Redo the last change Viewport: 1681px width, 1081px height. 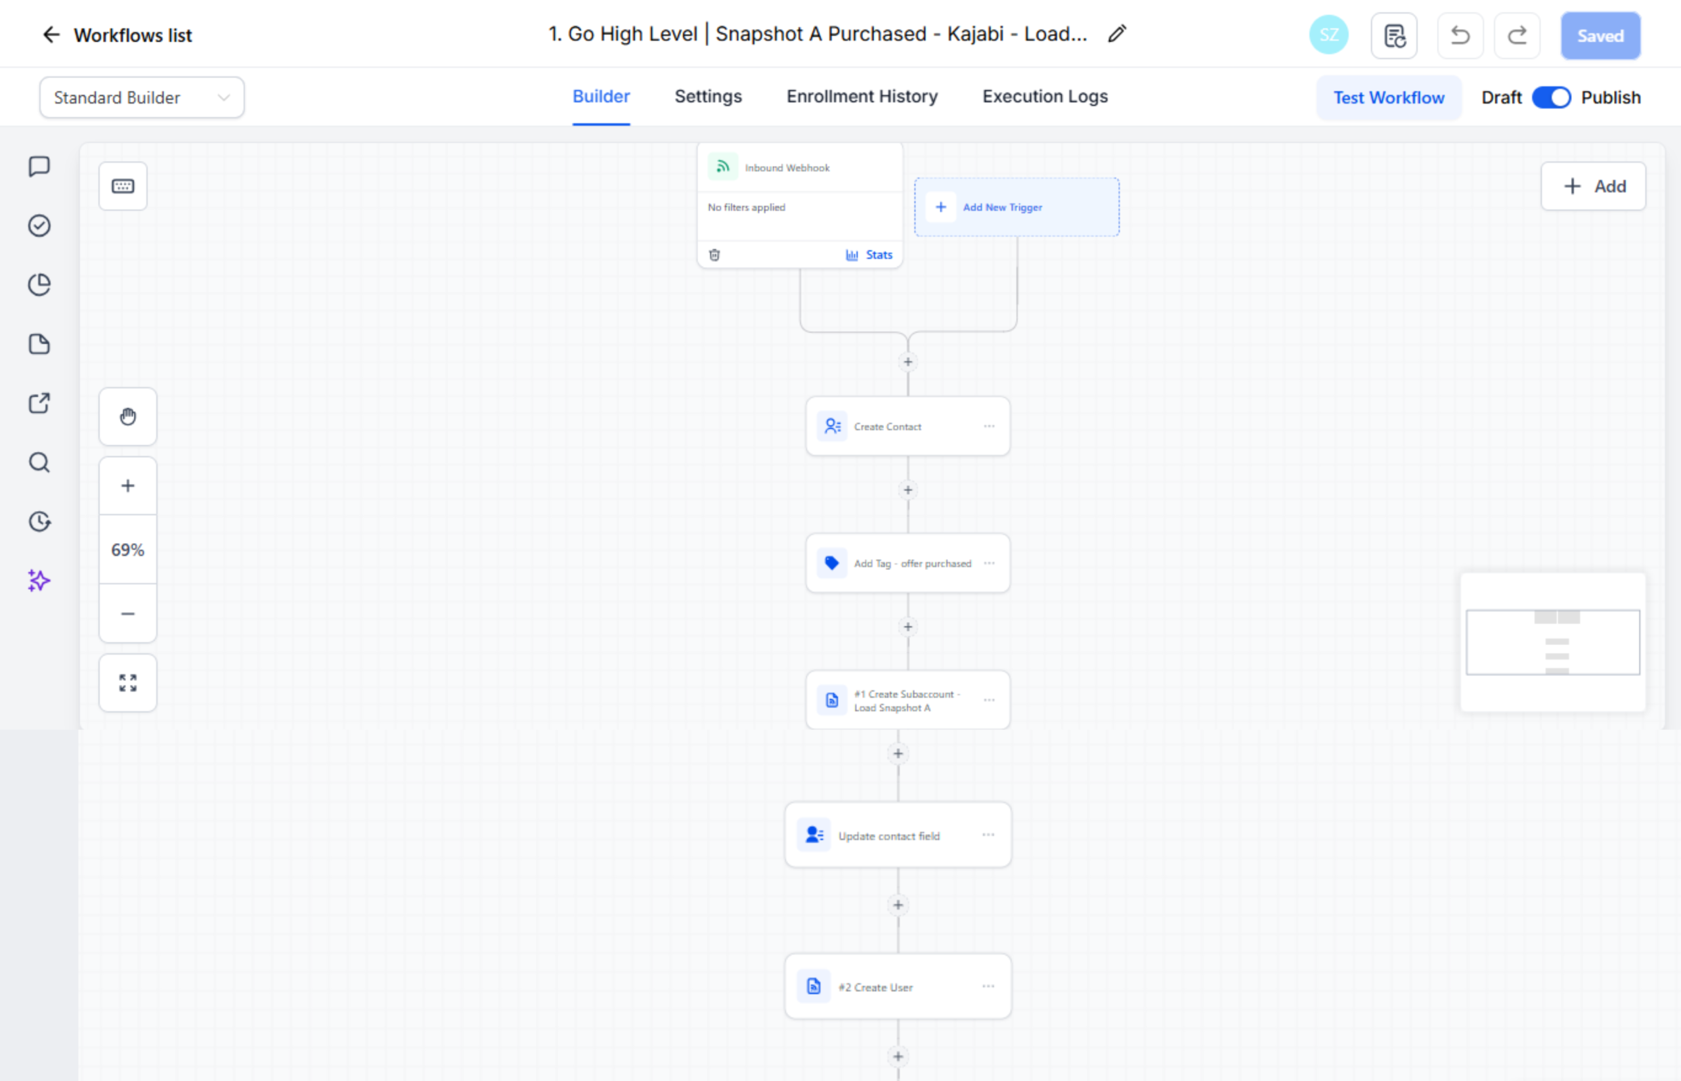(x=1517, y=35)
